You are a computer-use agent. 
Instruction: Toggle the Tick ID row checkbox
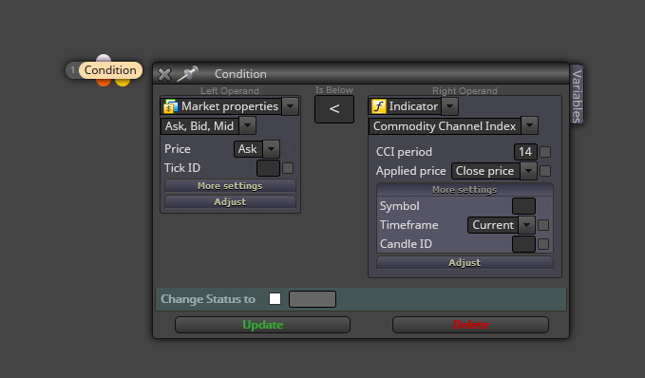(288, 168)
